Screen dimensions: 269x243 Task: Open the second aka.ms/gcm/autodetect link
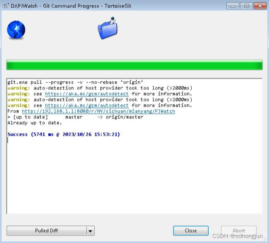87,105
